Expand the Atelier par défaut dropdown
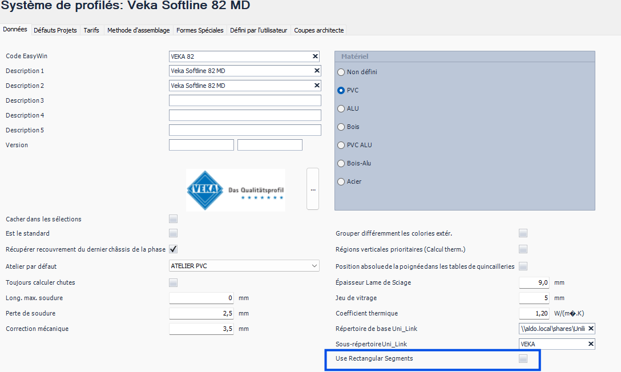 click(314, 266)
